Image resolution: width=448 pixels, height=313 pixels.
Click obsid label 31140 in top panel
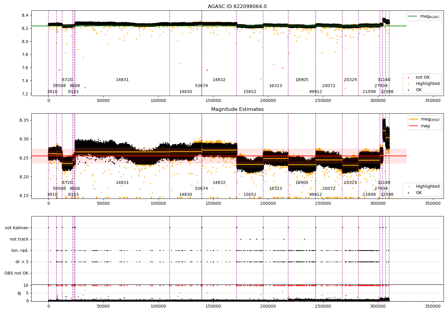tap(384, 80)
